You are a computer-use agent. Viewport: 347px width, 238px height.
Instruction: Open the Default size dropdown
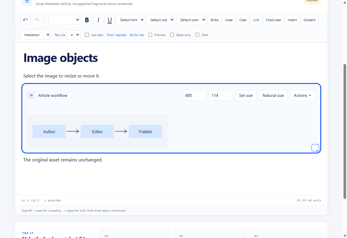click(160, 20)
